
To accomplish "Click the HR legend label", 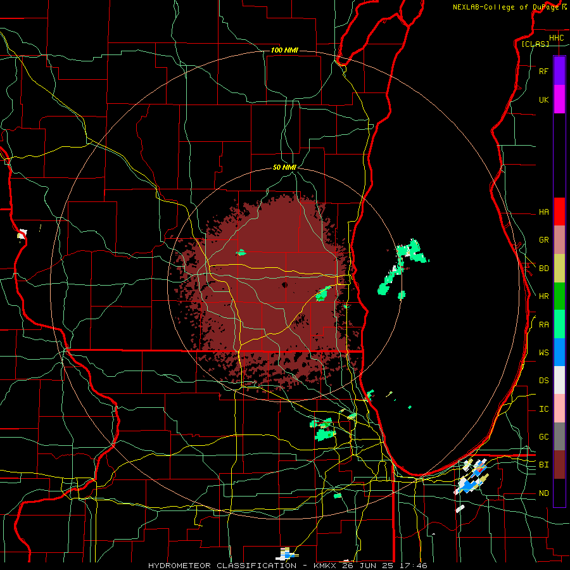I will 543,296.
